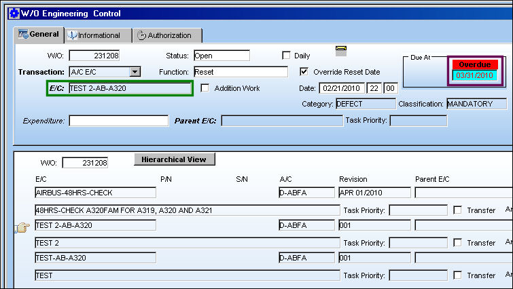This screenshot has width=513, height=289.
Task: Click A/C D-ABFA in TEST 2-AB-A320 row
Action: coord(307,225)
